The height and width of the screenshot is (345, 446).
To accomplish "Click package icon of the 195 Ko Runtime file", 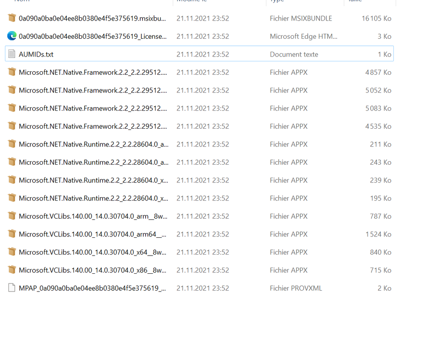I will (x=12, y=198).
